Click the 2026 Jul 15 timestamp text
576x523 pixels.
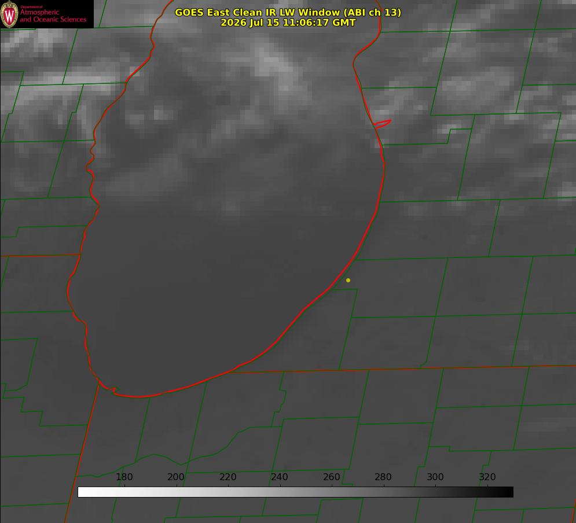288,23
